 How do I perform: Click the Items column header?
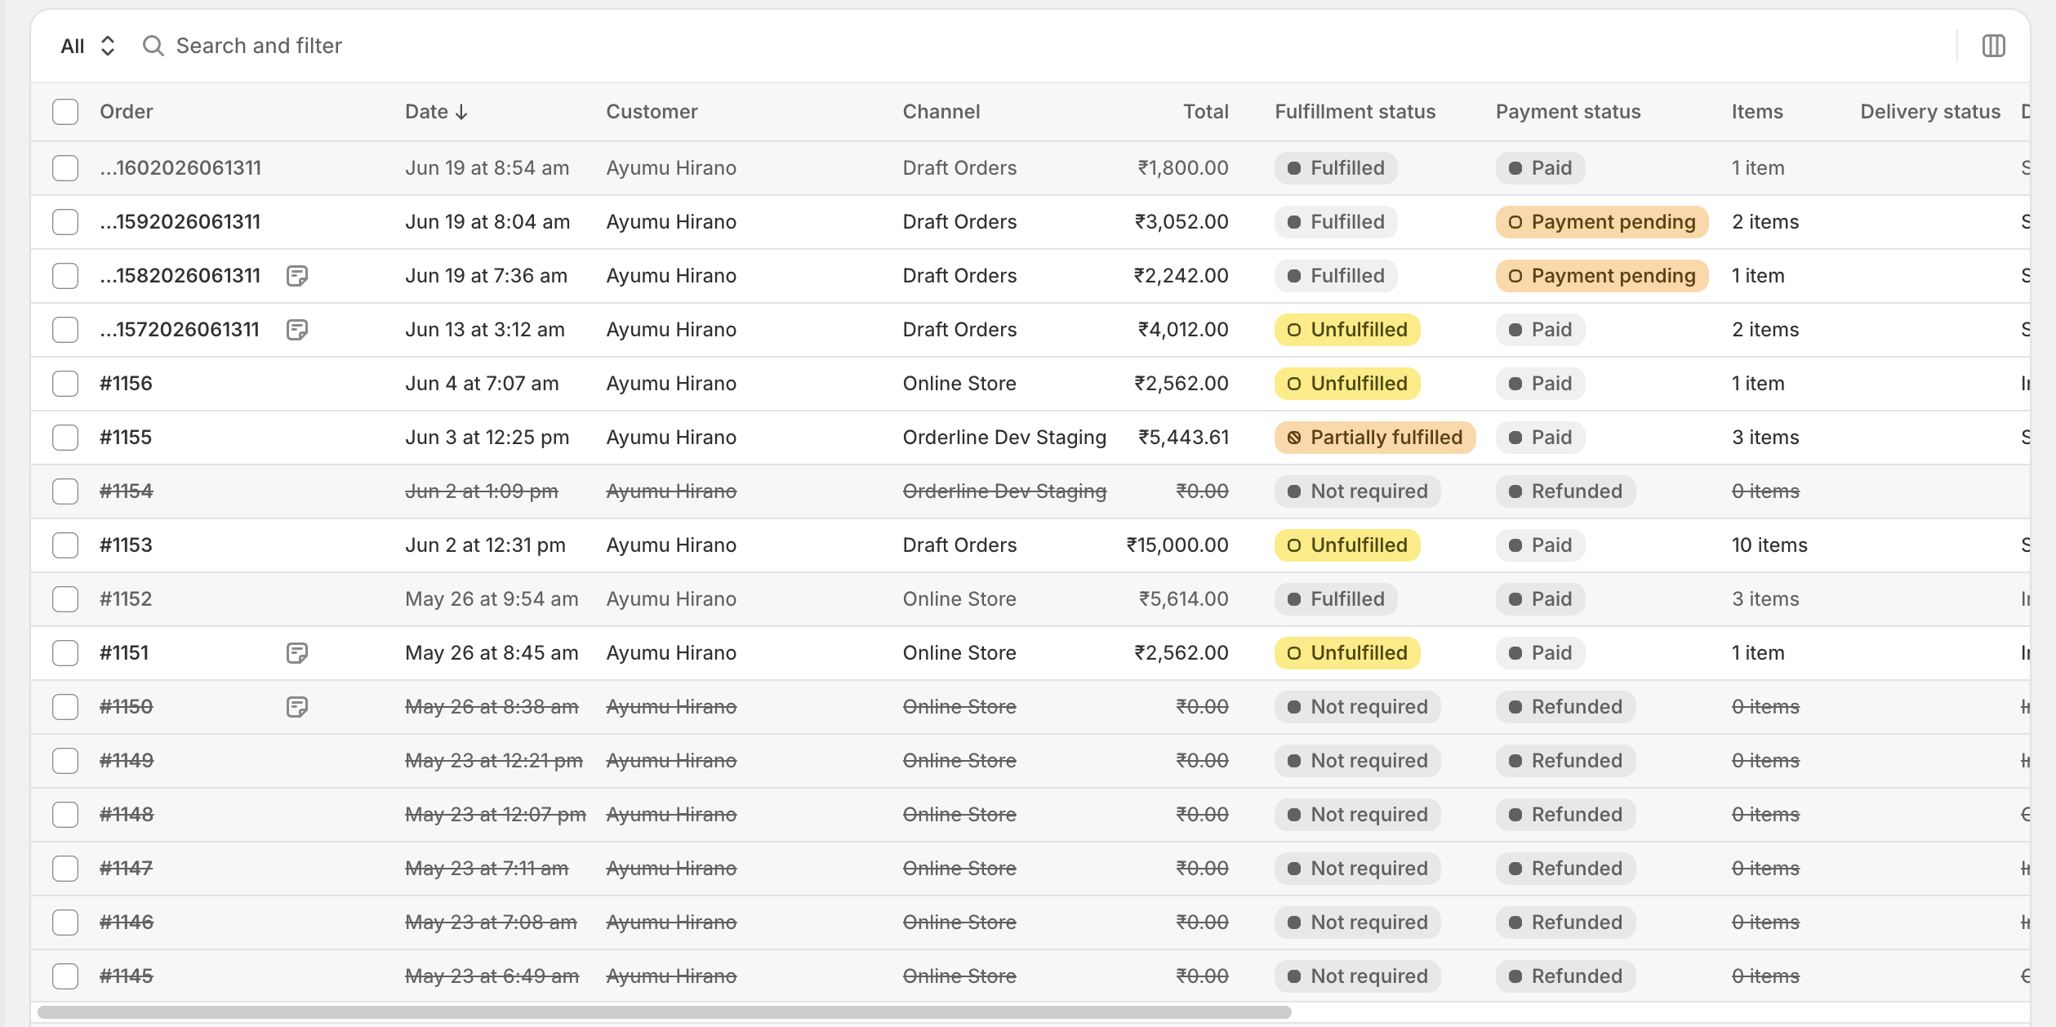(1758, 112)
